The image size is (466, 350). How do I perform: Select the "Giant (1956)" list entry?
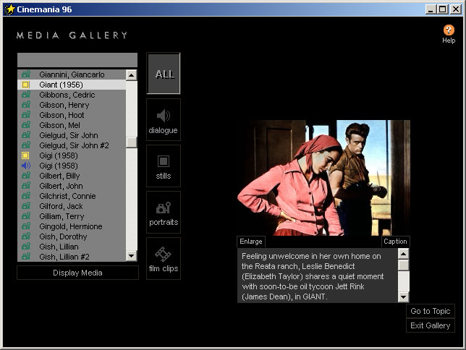(72, 85)
